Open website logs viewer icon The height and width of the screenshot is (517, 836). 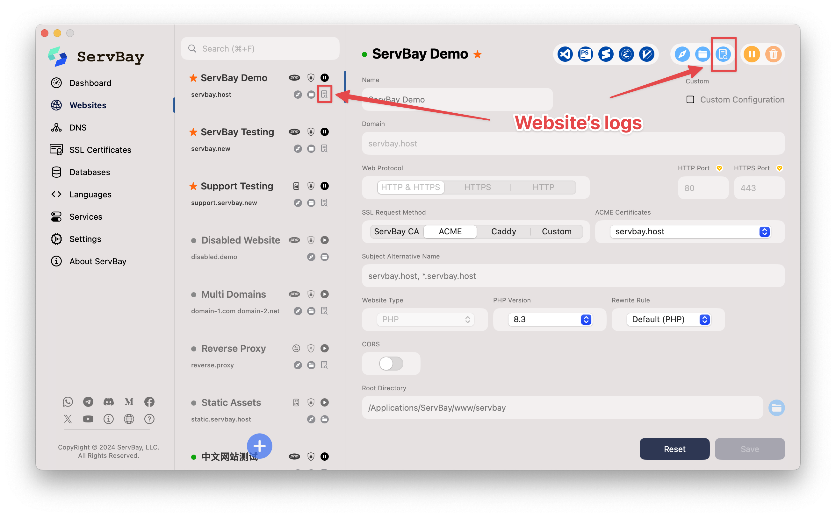pyautogui.click(x=723, y=54)
